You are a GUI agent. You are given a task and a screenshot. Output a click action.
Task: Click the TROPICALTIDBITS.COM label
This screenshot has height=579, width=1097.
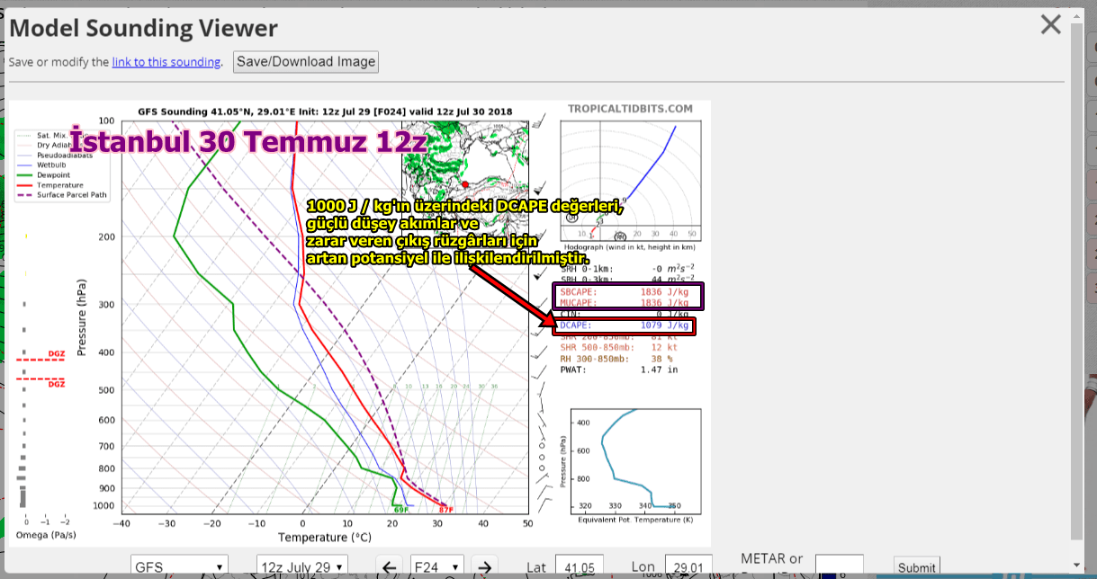point(631,109)
